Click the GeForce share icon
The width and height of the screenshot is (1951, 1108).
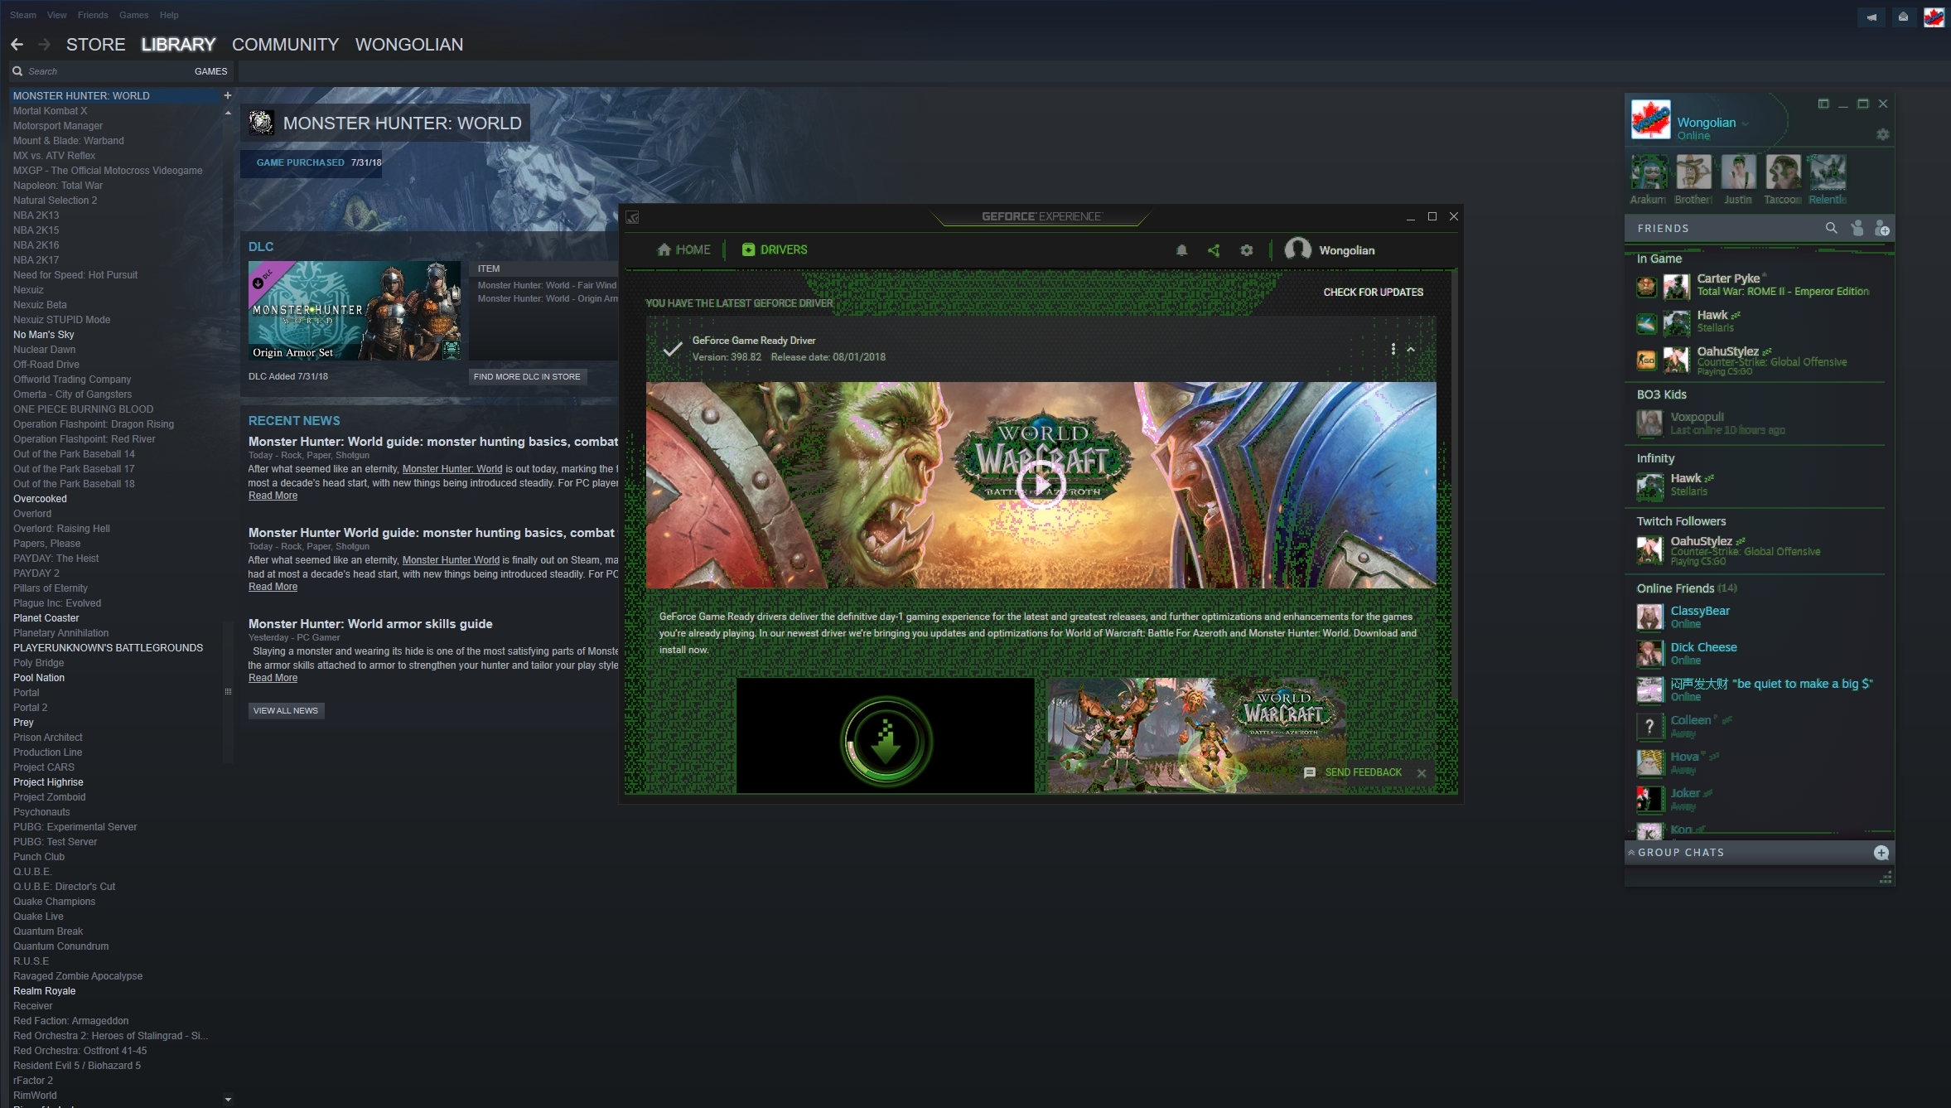[x=1214, y=250]
